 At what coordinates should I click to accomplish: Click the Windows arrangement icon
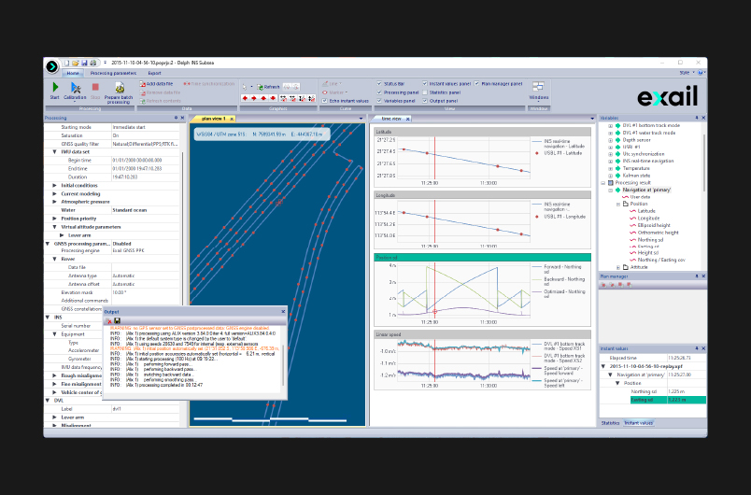coord(538,87)
